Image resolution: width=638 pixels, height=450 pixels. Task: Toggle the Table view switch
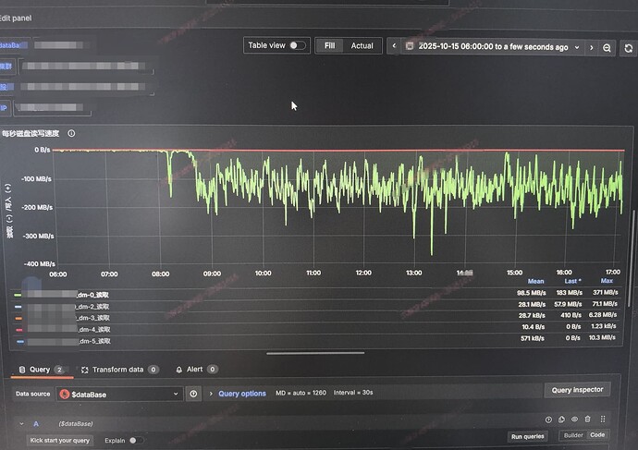(298, 45)
